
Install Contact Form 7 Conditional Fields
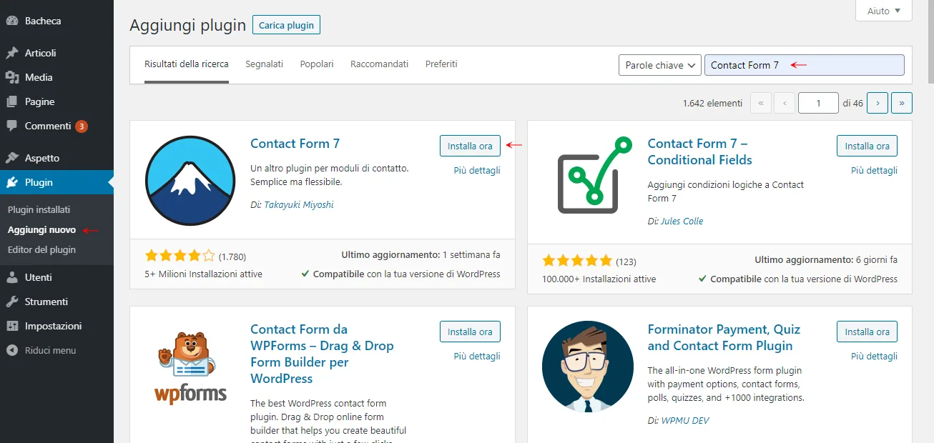[867, 146]
